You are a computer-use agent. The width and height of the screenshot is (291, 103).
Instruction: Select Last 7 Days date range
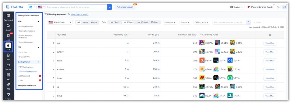[115, 22]
